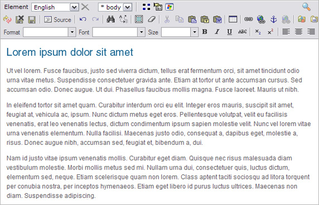Click paragraph starting 'In eleifend tortor'

159,124
